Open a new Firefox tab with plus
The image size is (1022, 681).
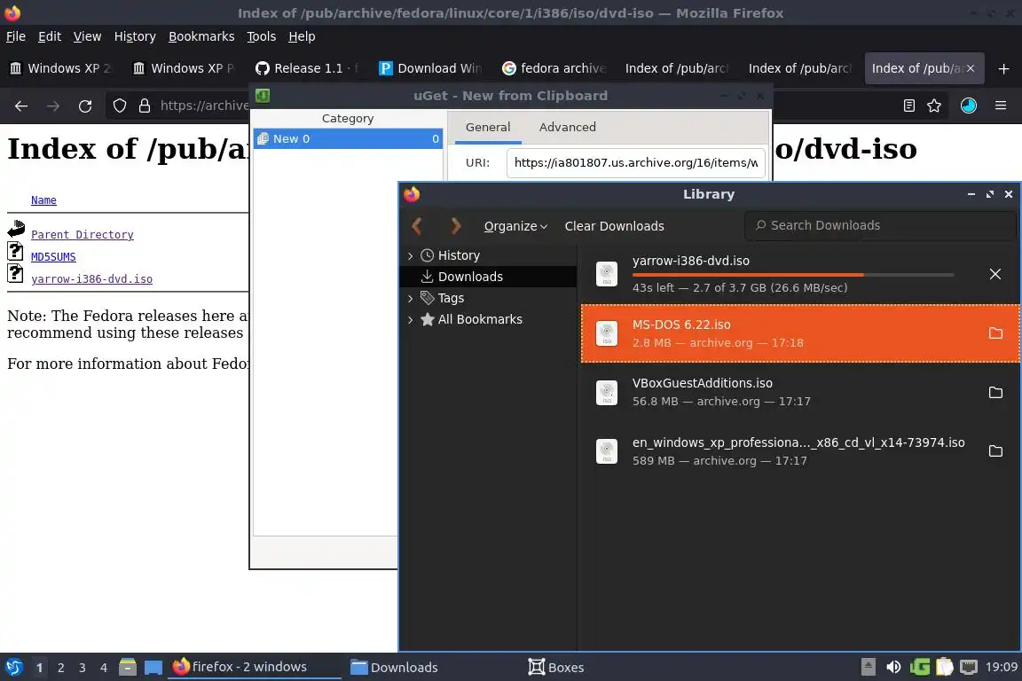(1003, 68)
